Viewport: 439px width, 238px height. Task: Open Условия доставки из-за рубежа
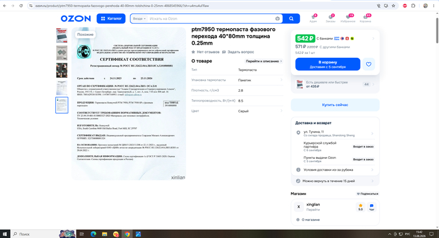pyautogui.click(x=335, y=170)
